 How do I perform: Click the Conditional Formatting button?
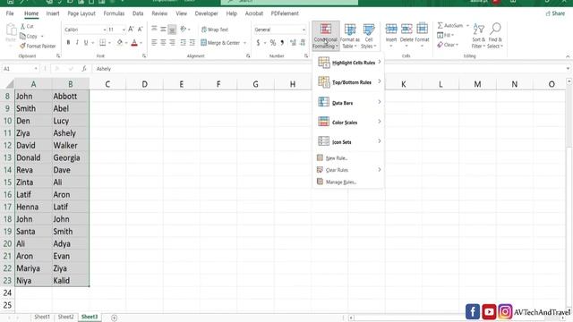(x=326, y=36)
